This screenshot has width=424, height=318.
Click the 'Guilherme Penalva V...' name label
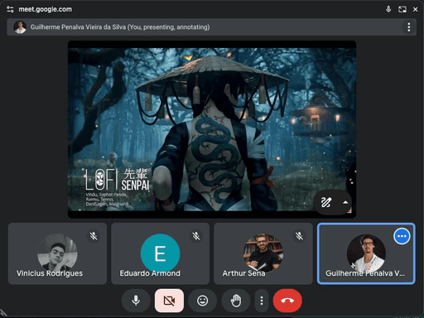(x=365, y=273)
